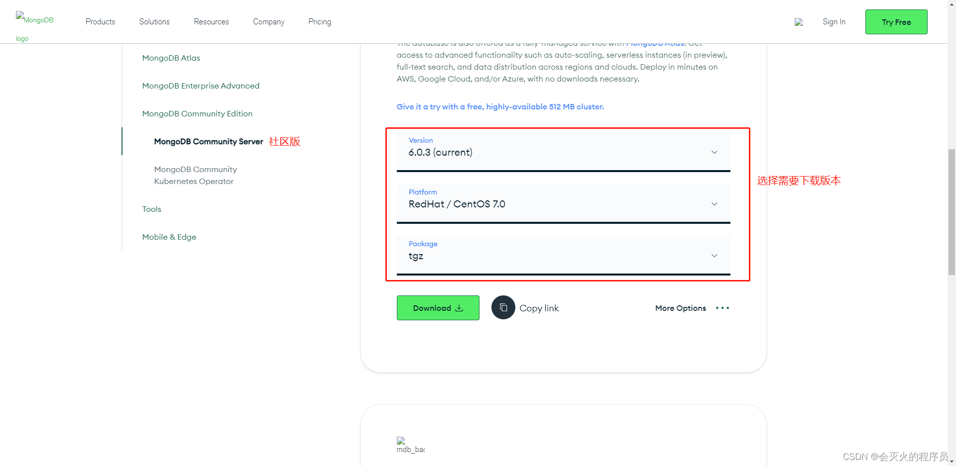Click the chevron arrow in Package field
Viewport: 956px width, 466px height.
click(714, 256)
